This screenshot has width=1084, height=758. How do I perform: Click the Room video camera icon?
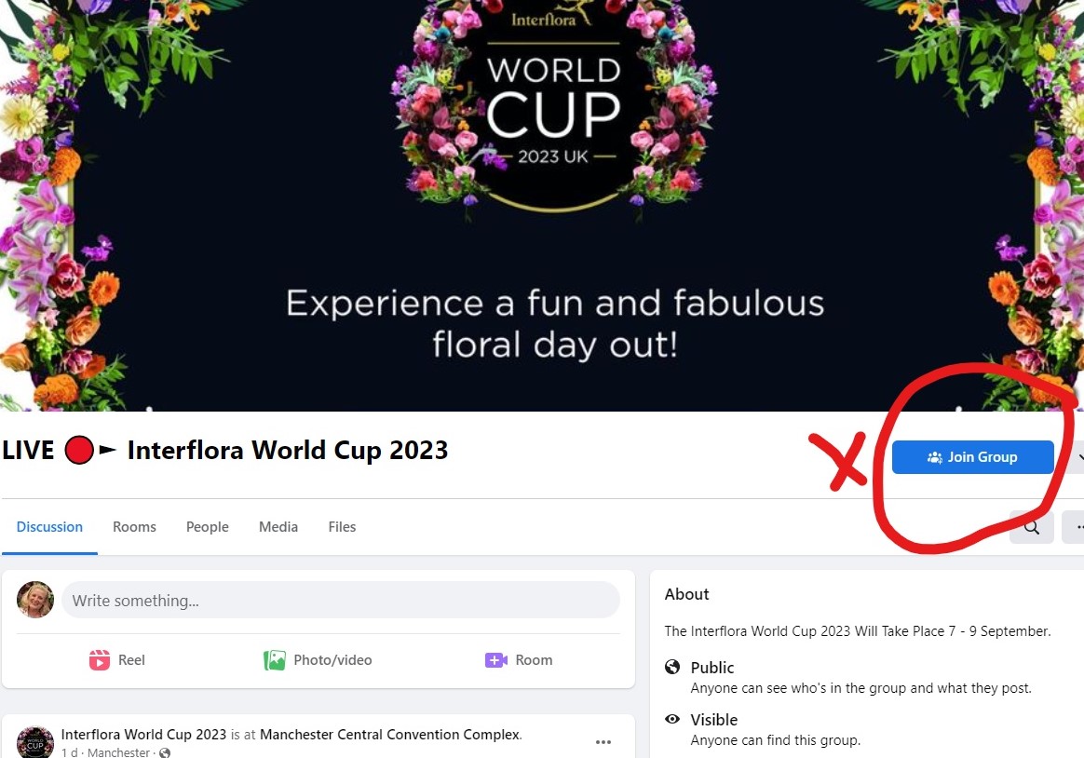[x=496, y=660]
